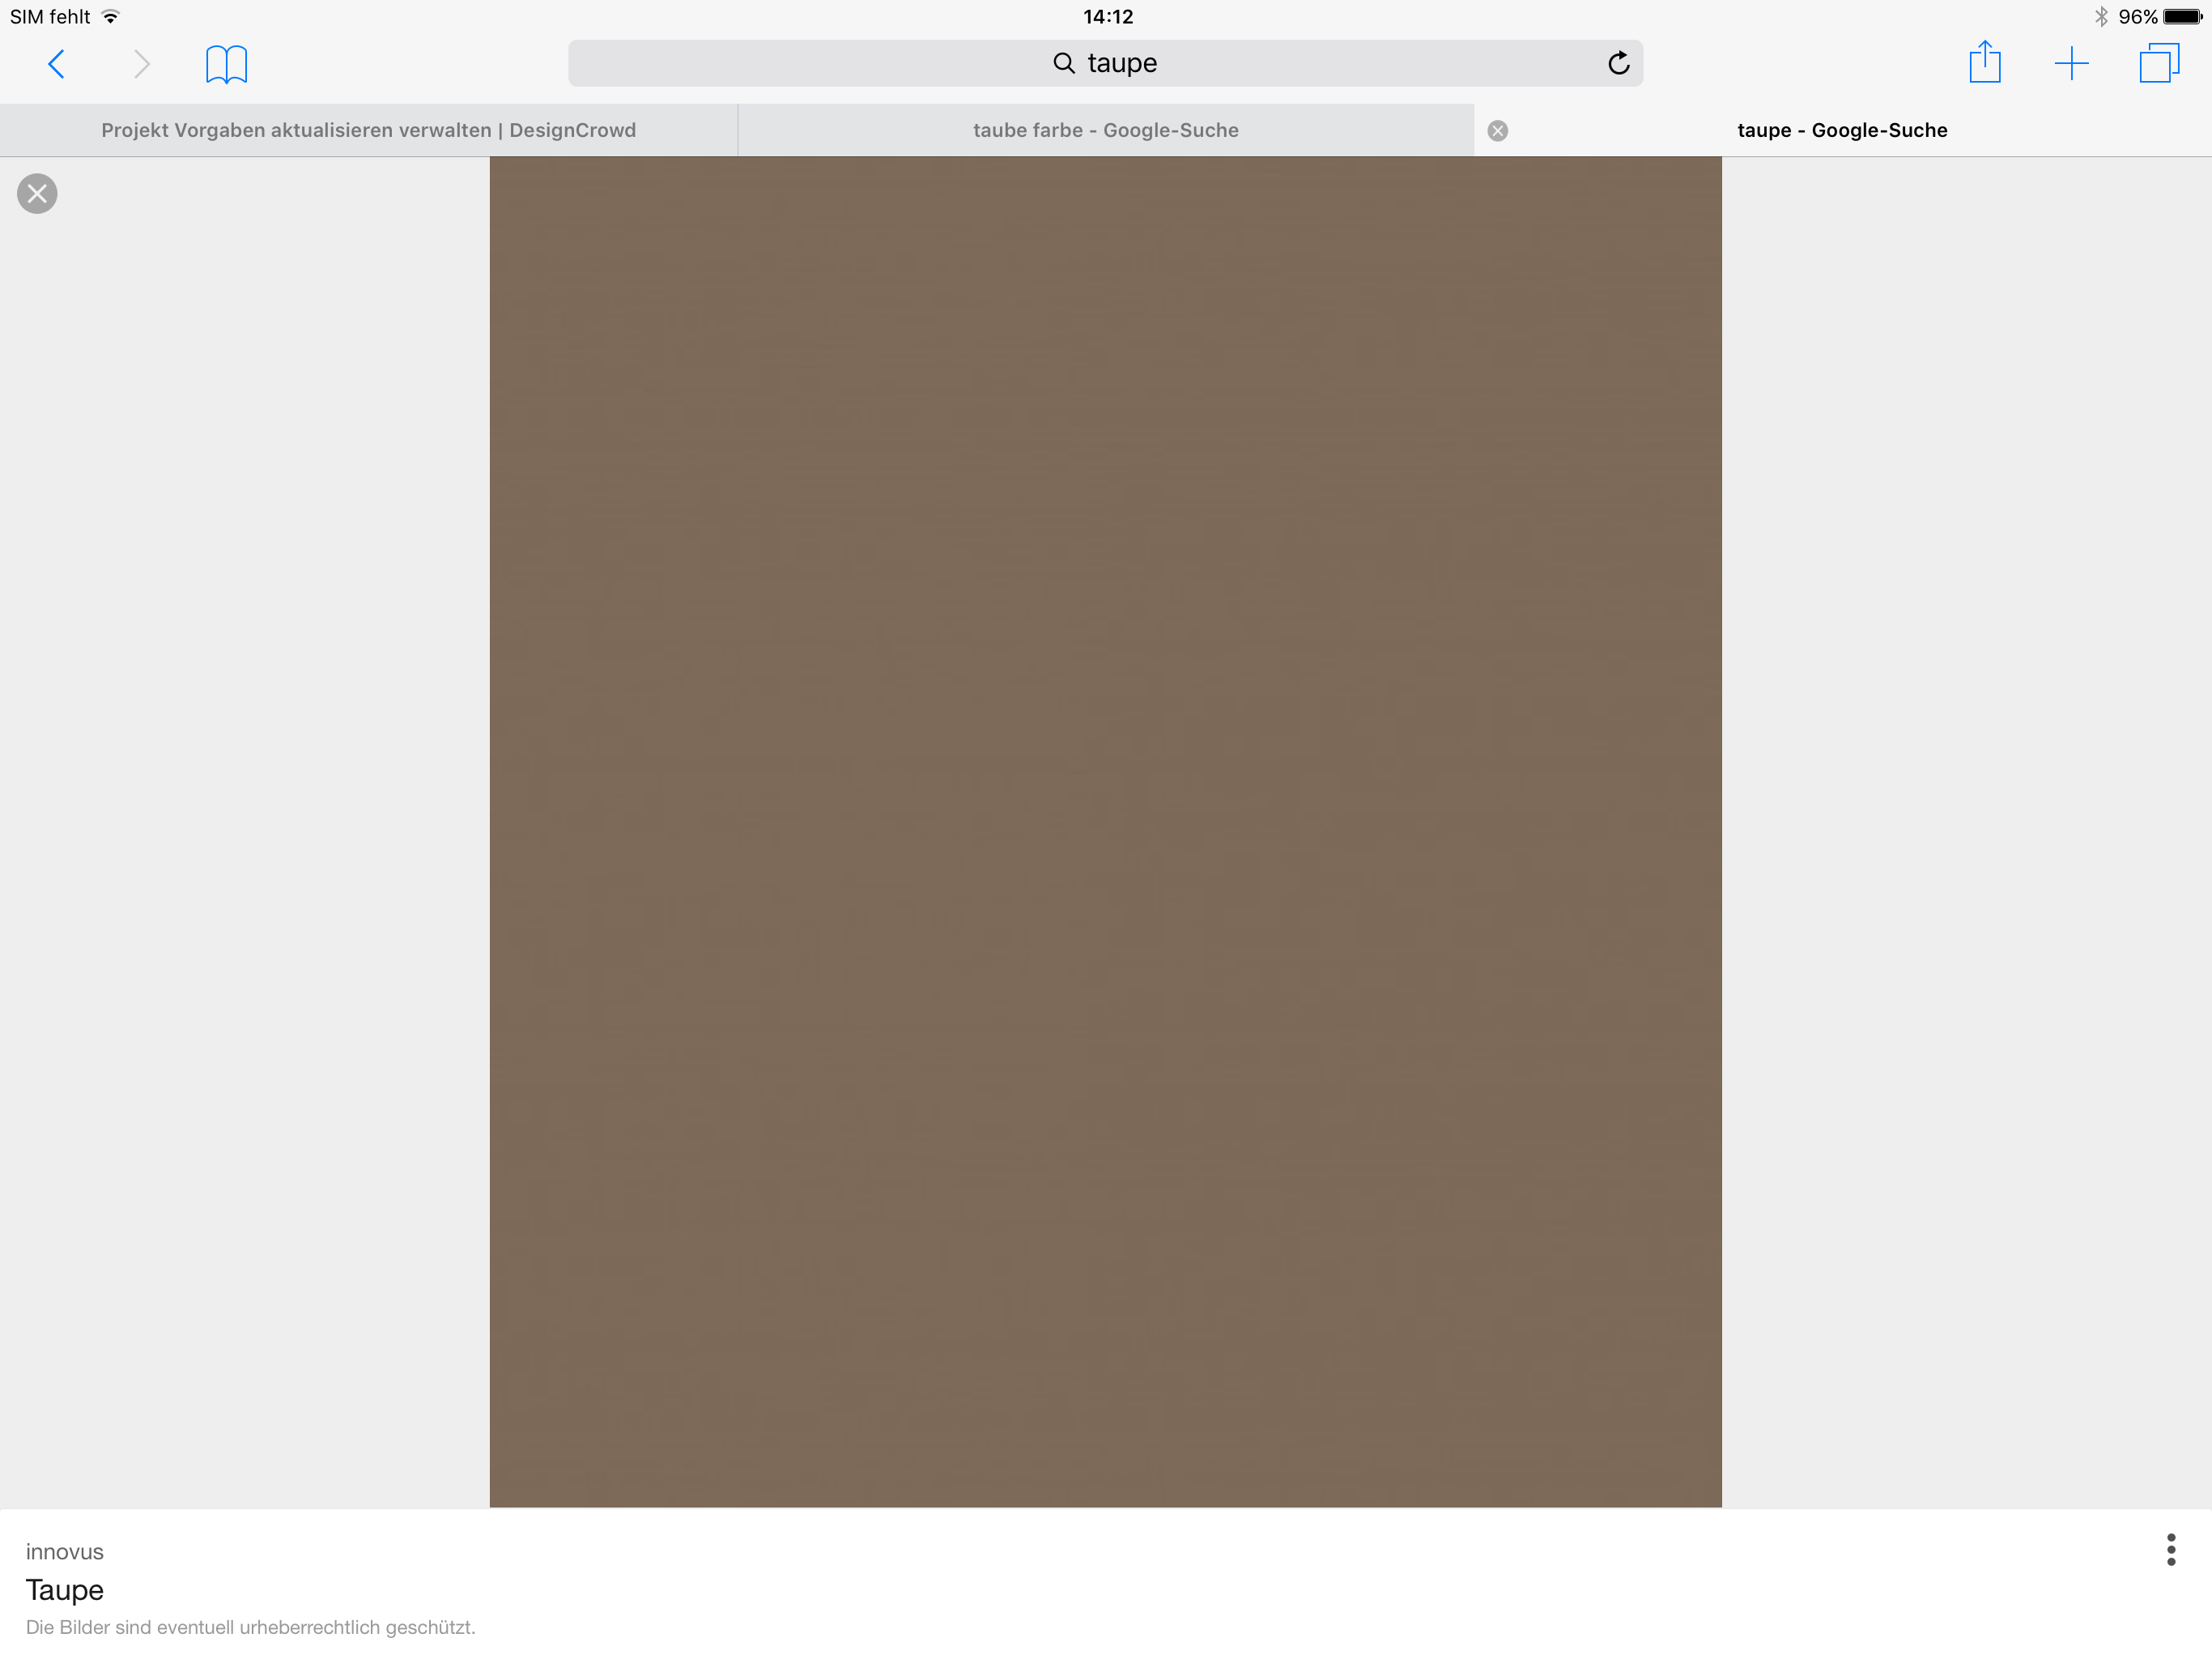Viewport: 2212px width, 1659px height.
Task: Tap the forward navigation arrow
Action: click(x=142, y=64)
